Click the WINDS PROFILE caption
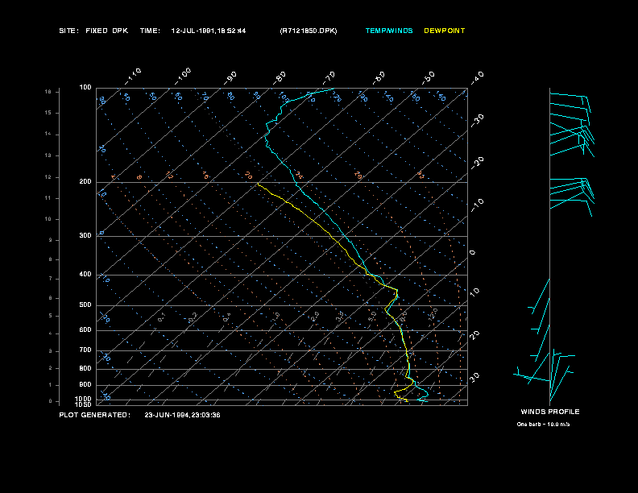This screenshot has width=638, height=493. (x=549, y=412)
